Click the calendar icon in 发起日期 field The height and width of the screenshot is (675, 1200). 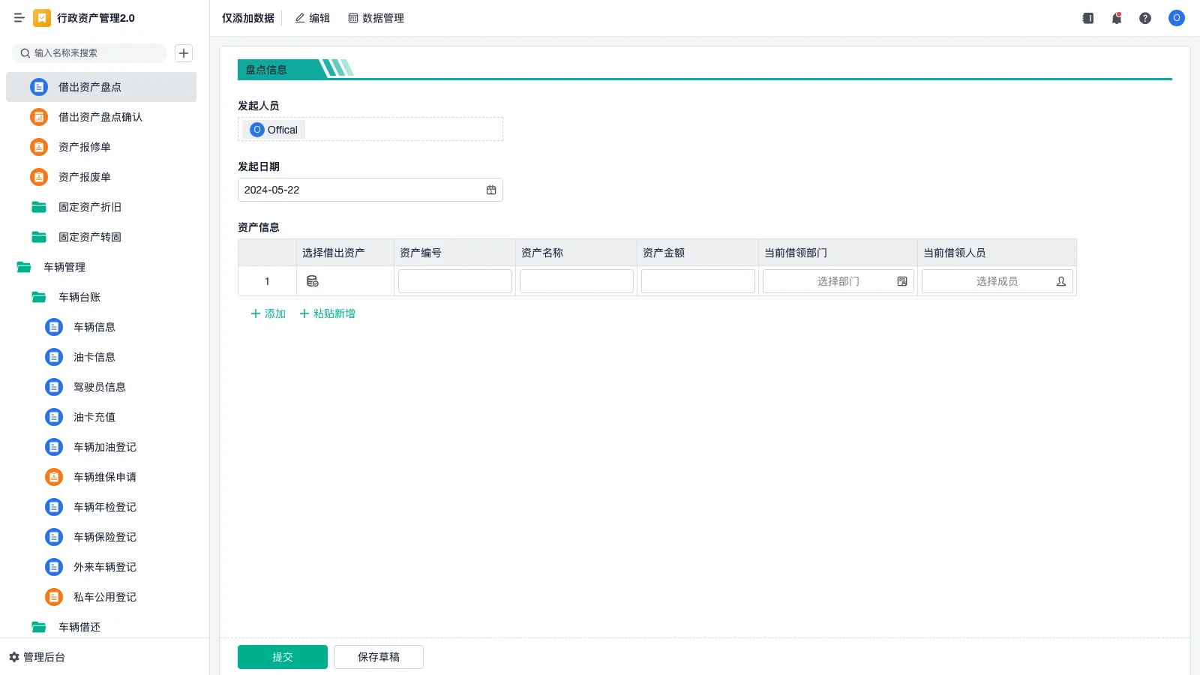point(491,190)
